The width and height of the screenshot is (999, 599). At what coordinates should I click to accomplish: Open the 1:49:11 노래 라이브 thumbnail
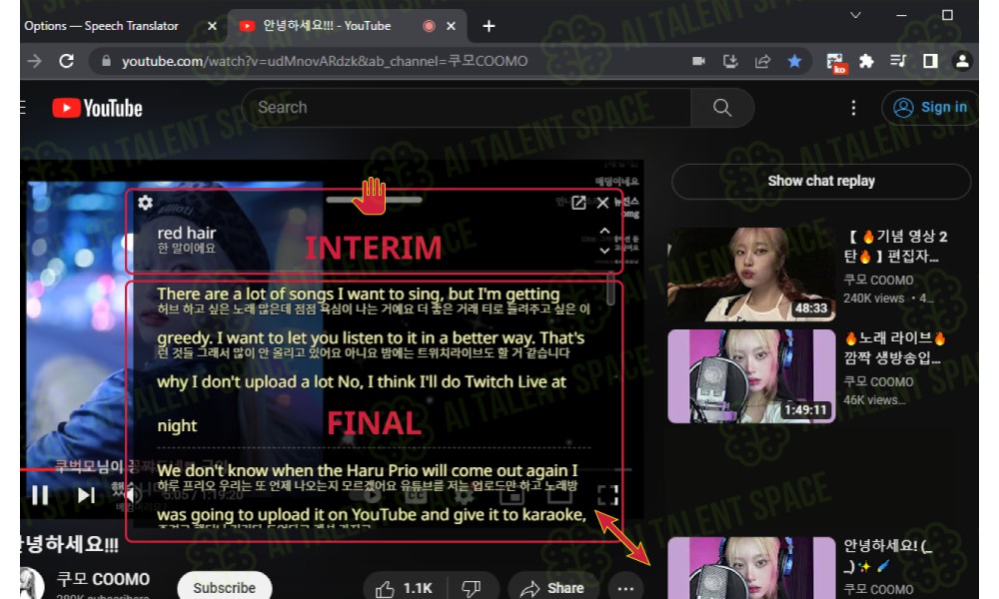click(x=751, y=376)
